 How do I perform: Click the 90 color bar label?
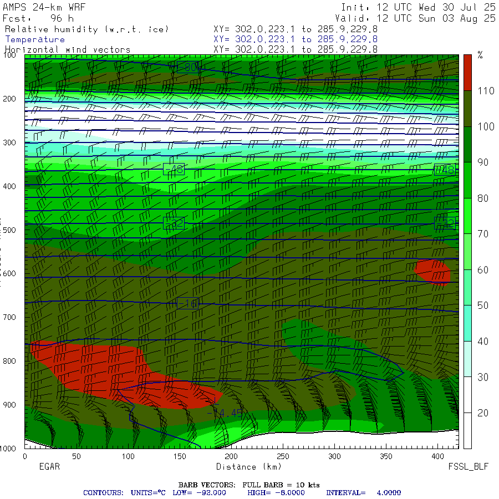click(483, 162)
